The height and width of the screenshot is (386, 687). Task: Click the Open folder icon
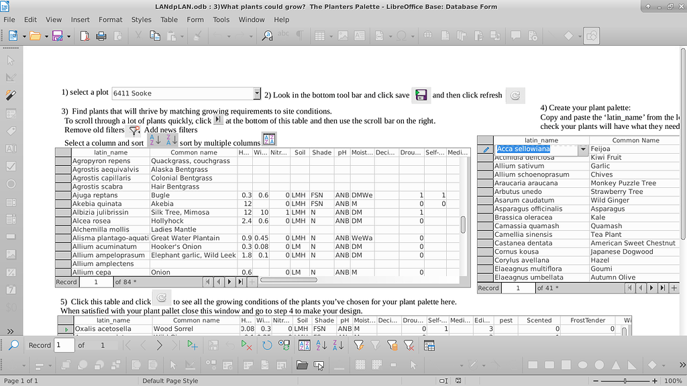(x=35, y=36)
